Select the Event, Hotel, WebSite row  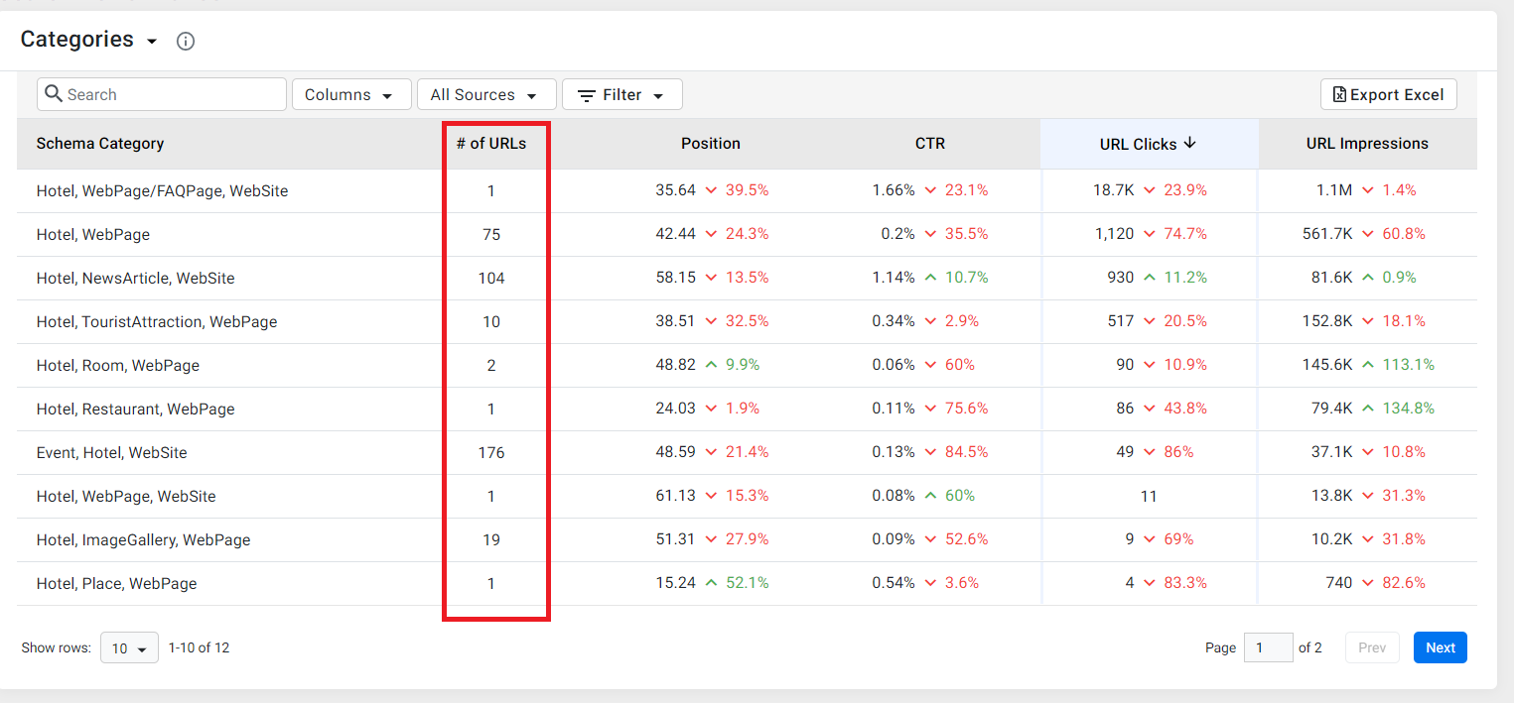pos(747,452)
